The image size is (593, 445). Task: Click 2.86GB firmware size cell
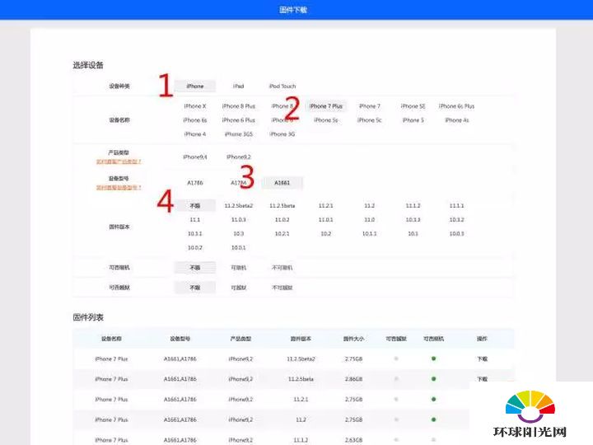tap(353, 379)
